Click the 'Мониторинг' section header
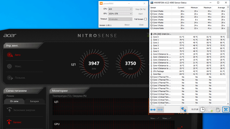This screenshot has width=230, height=129. coord(68,91)
